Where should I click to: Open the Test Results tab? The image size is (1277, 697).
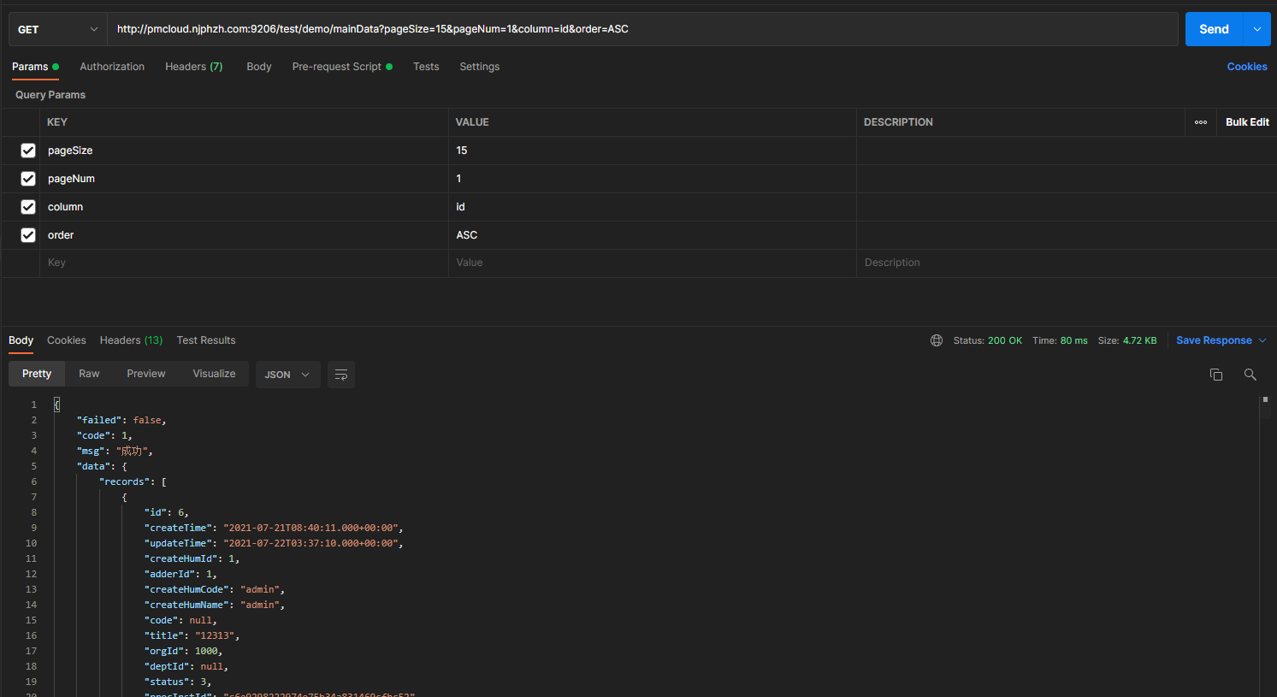(206, 340)
